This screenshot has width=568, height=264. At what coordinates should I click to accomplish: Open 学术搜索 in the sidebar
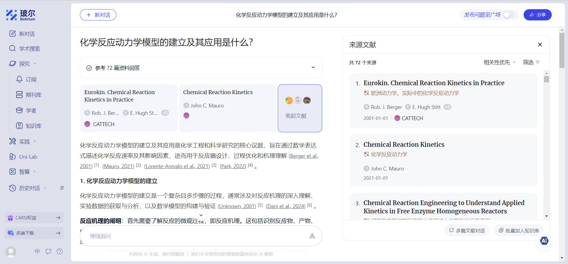[29, 49]
